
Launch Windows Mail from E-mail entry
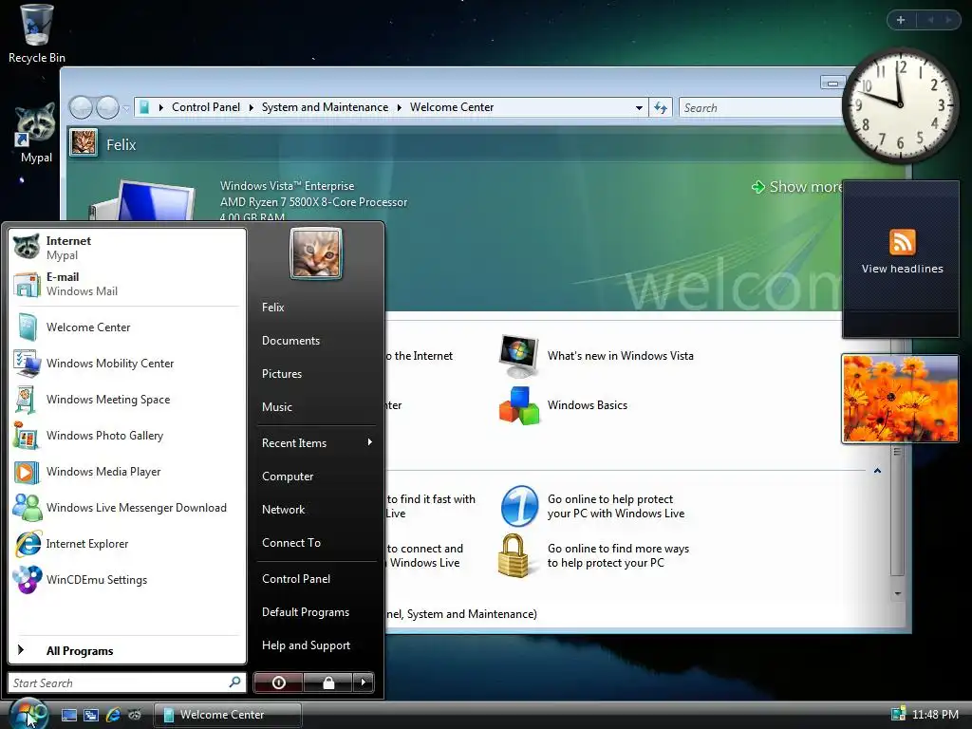click(127, 284)
